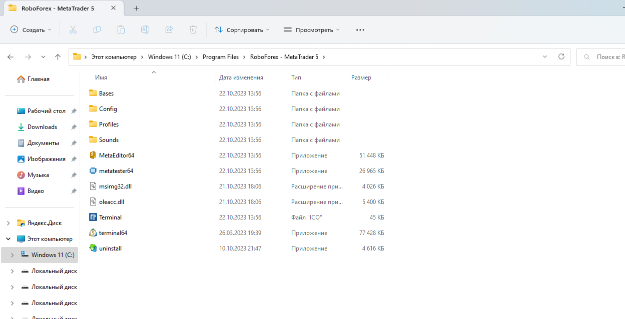Open the three-dots more options menu

point(360,29)
